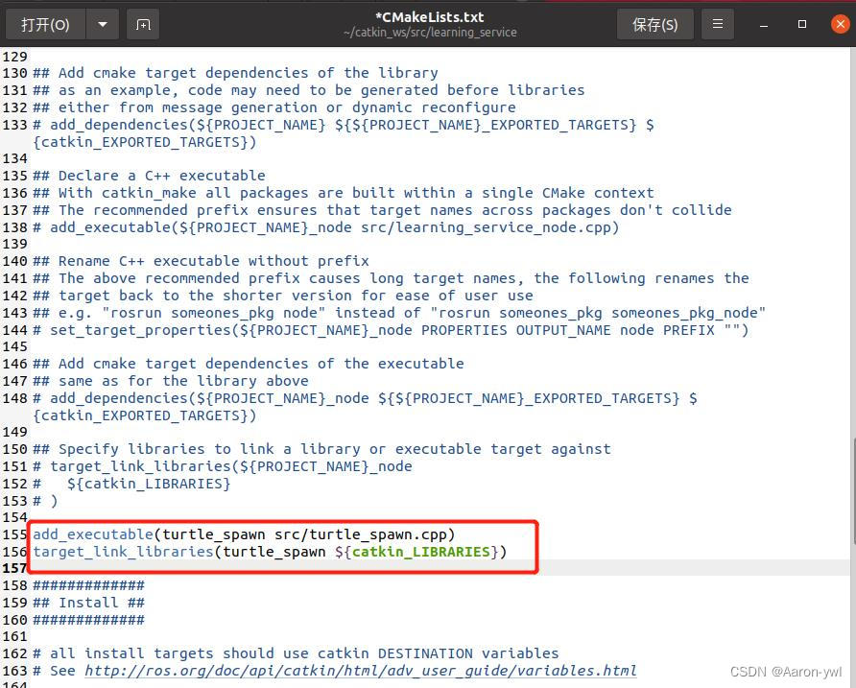
Task: Click the 保存(S) save button
Action: tap(655, 25)
